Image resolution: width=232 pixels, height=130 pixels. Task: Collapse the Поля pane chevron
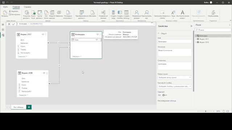[x=229, y=25]
